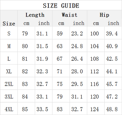Select the Hip column header
The image size is (122, 115).
tap(104, 15)
